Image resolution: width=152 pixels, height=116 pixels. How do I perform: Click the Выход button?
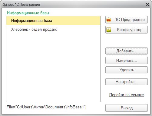(127, 108)
